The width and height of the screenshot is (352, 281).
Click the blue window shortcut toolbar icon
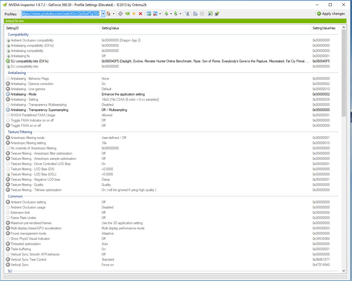[210, 14]
